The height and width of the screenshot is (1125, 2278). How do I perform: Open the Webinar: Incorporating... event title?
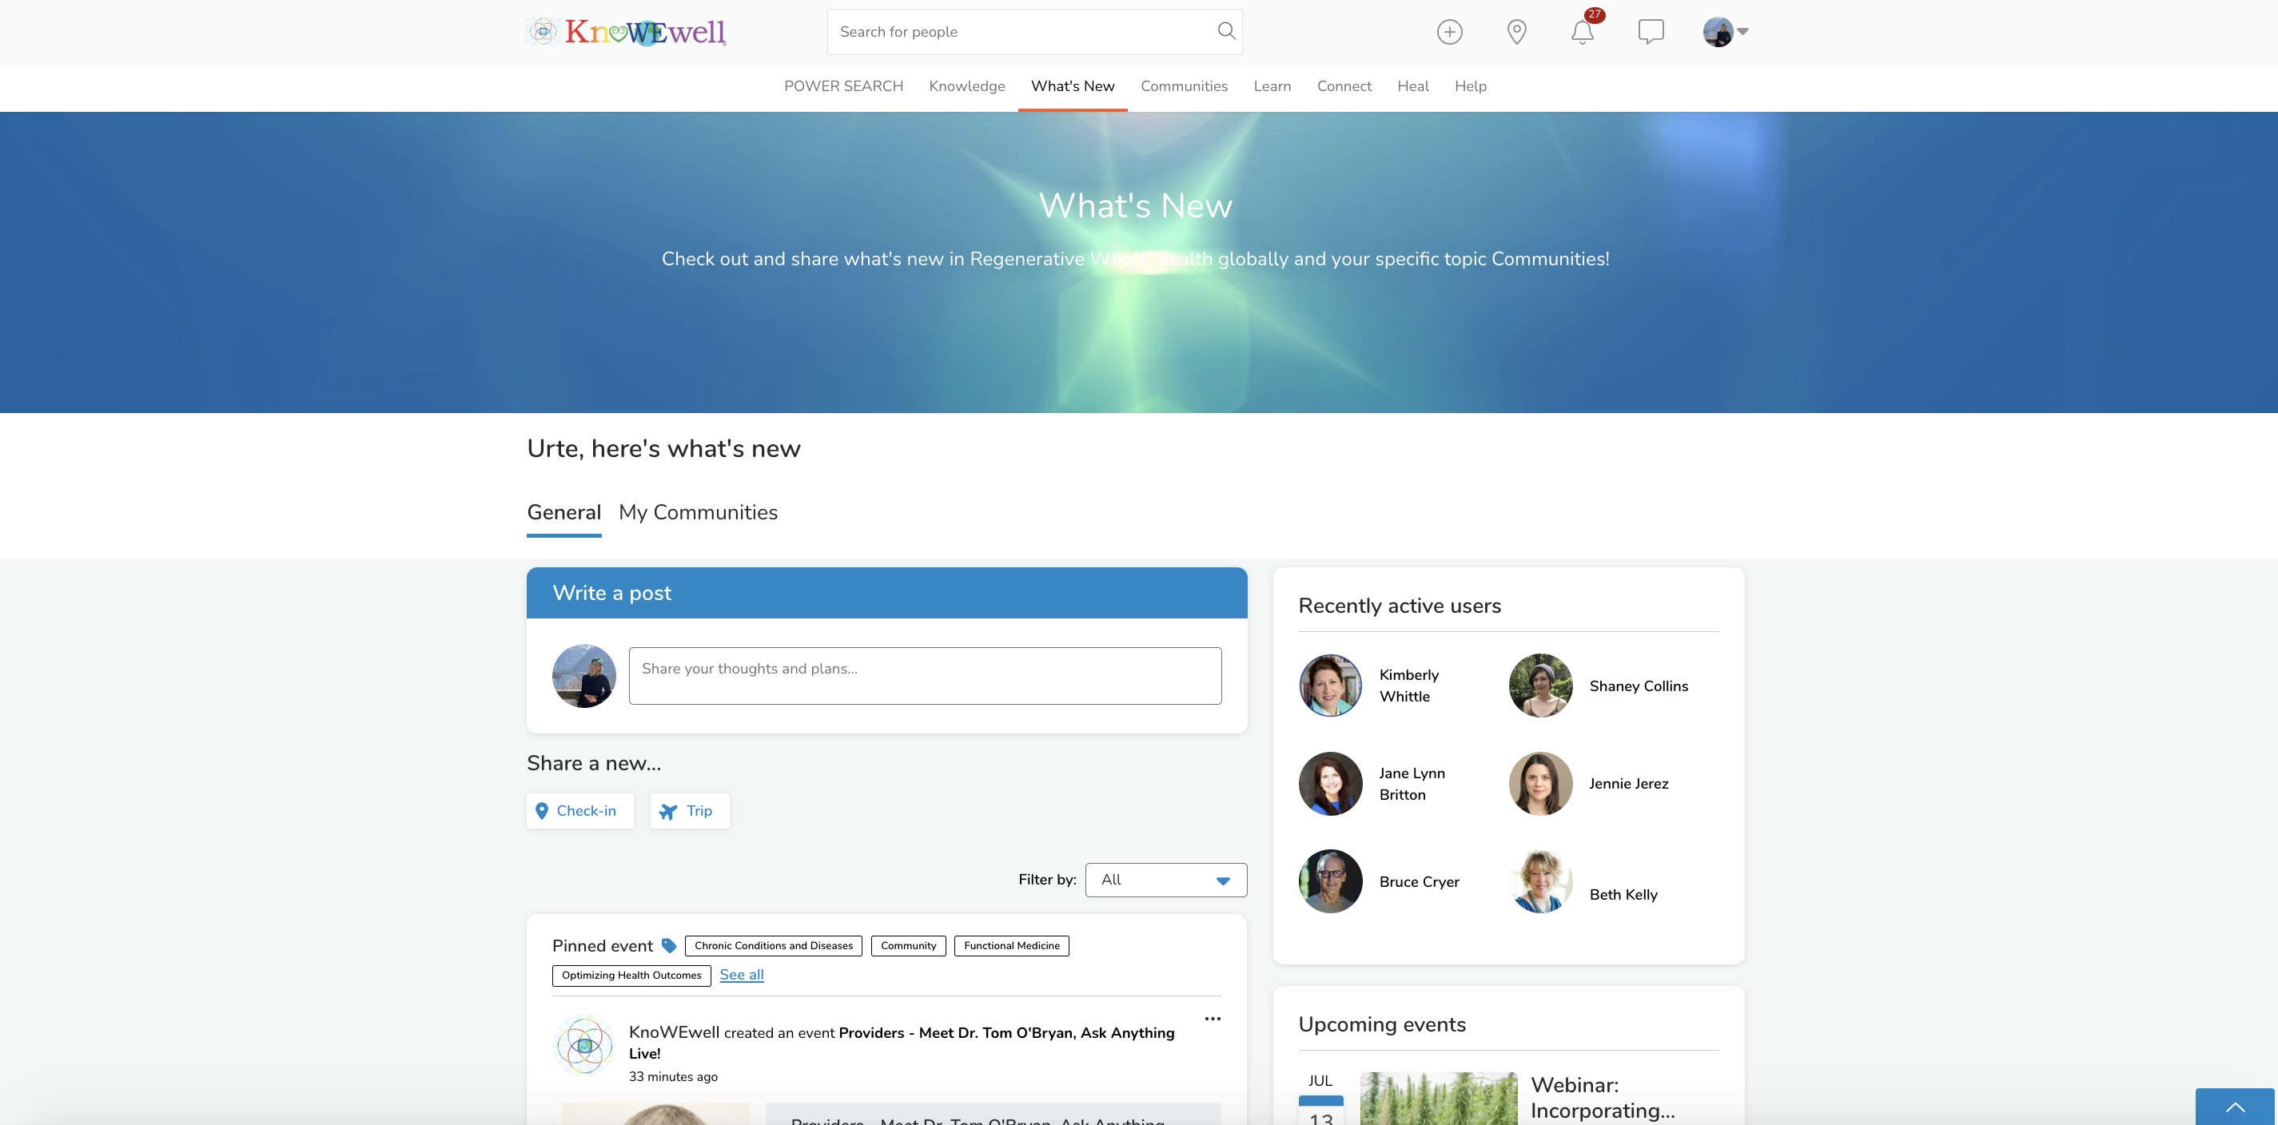coord(1602,1097)
